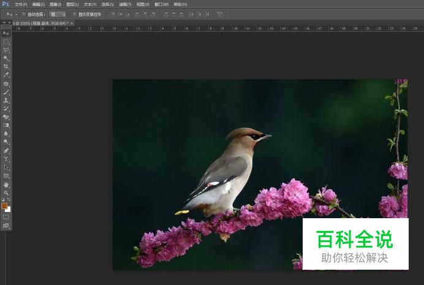
Task: Open the 文件(F) menu
Action: click(21, 4)
